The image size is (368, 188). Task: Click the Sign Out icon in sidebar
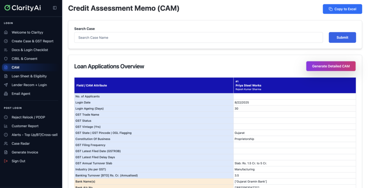pos(6,161)
